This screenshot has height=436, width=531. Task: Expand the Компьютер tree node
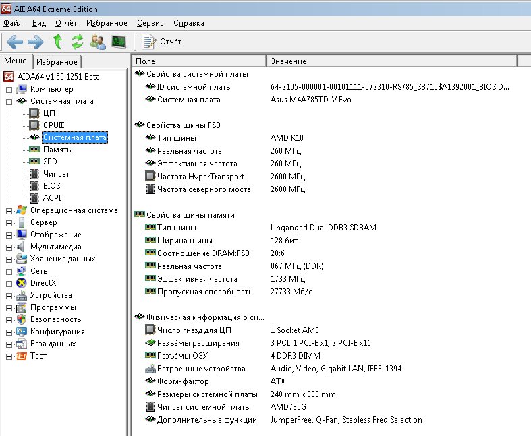point(9,90)
